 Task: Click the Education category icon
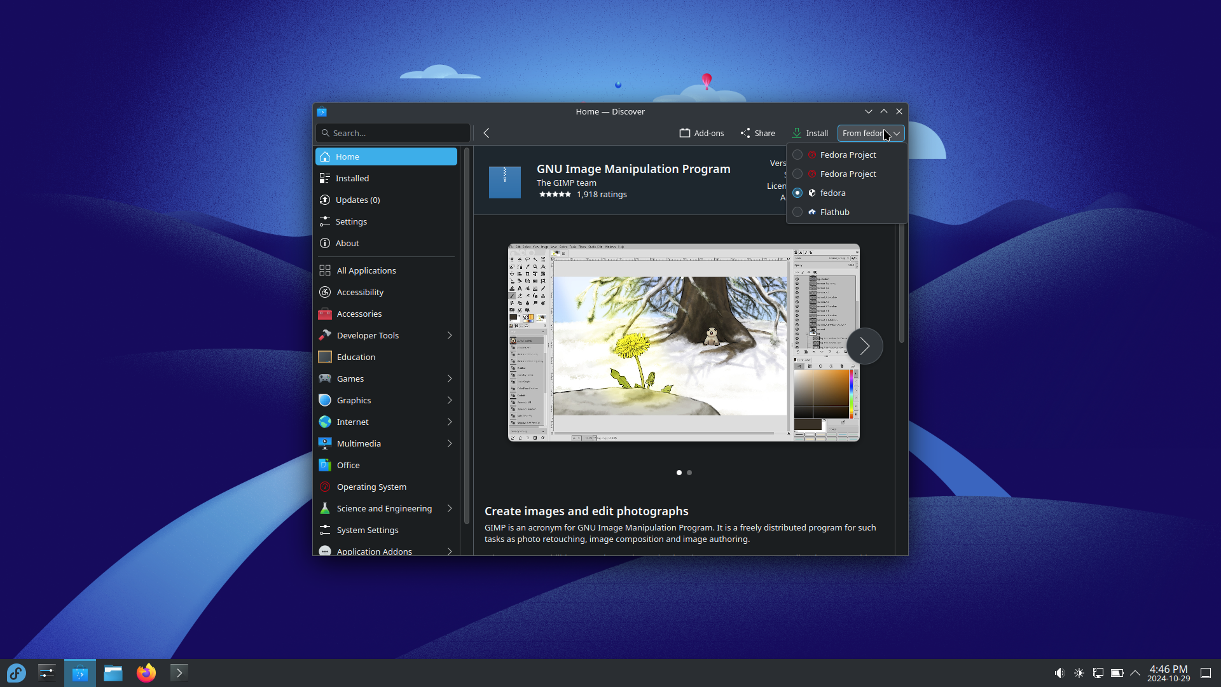point(325,357)
